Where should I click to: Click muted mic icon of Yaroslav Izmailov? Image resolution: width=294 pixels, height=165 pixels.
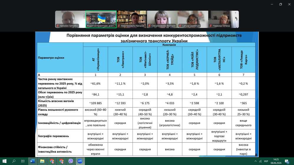tap(58, 26)
